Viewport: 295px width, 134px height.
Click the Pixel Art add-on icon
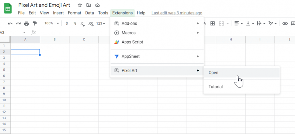click(x=117, y=71)
